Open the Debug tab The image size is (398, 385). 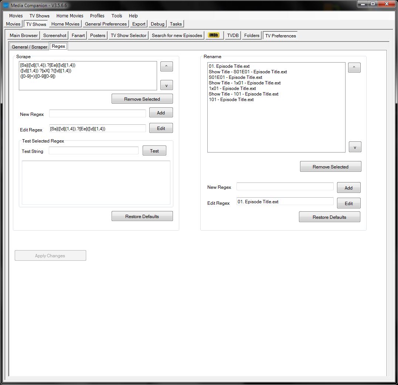[x=158, y=24]
